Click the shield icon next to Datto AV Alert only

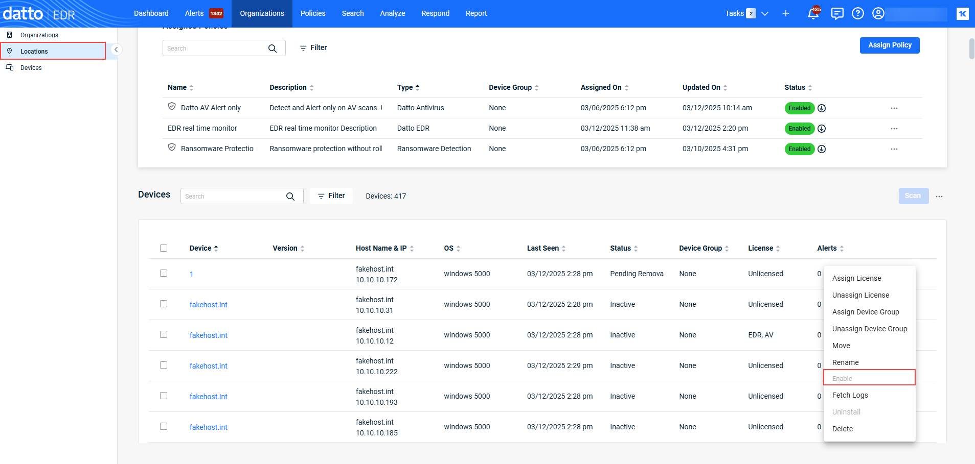(172, 107)
